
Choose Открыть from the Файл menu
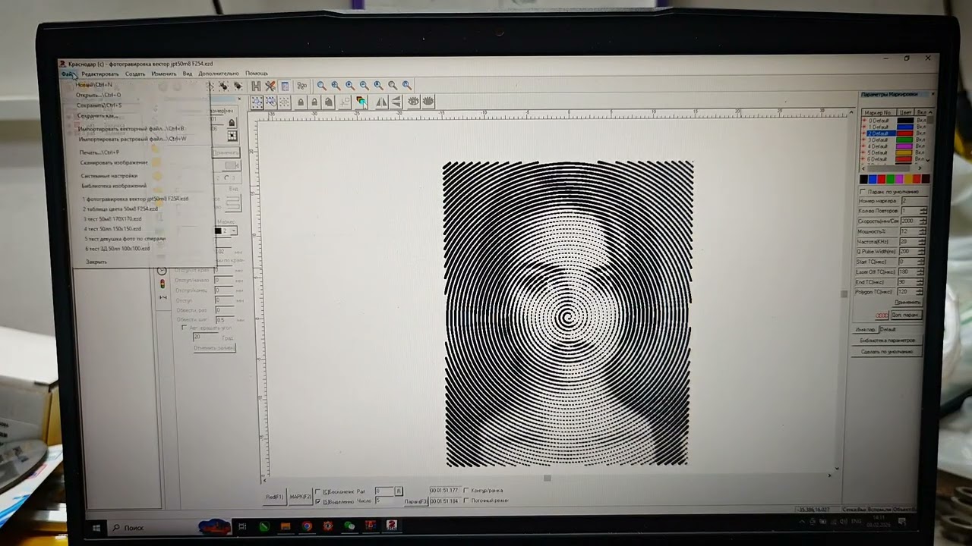pyautogui.click(x=98, y=96)
